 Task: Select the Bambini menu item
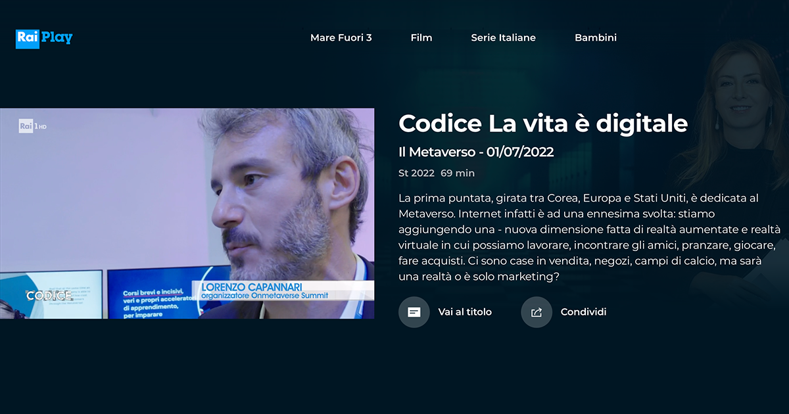click(596, 37)
